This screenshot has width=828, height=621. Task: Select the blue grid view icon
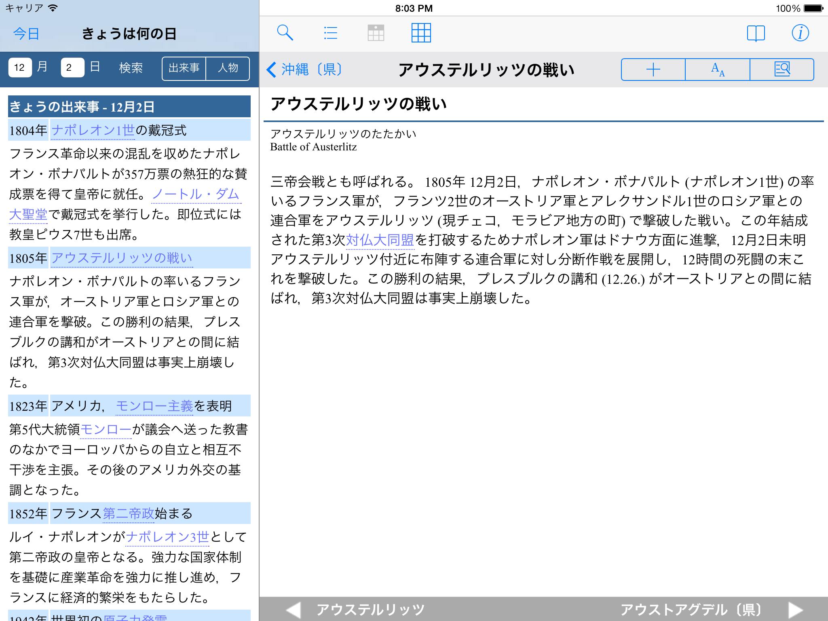(x=421, y=33)
